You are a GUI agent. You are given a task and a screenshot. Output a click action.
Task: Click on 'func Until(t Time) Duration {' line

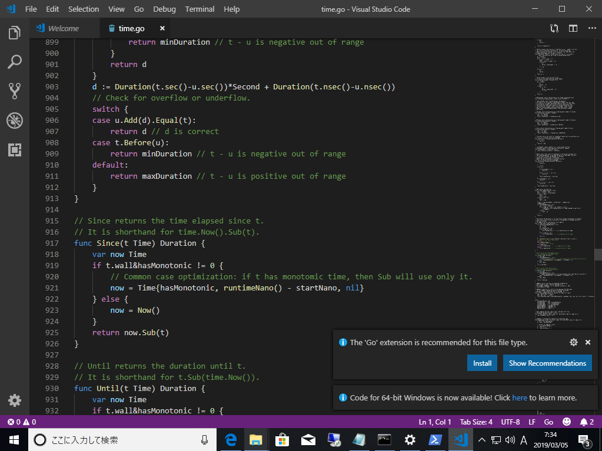139,389
